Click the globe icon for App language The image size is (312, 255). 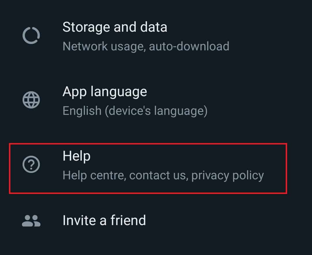tap(31, 100)
